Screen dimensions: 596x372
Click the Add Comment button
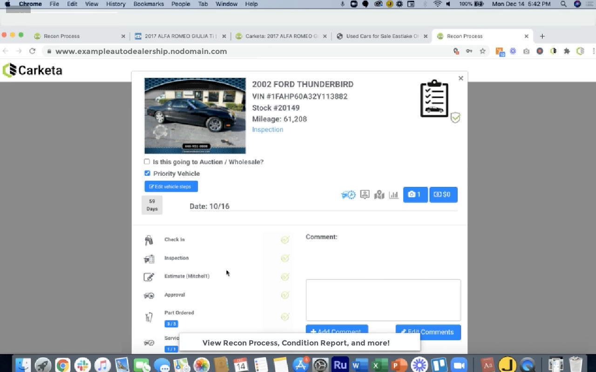pos(337,332)
